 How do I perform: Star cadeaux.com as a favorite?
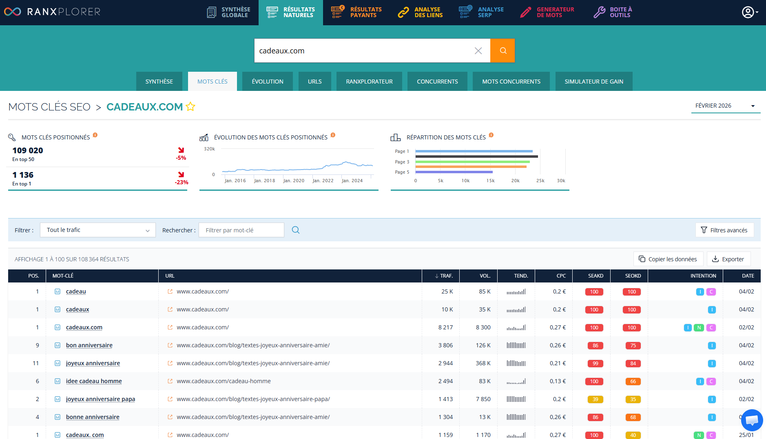click(190, 107)
